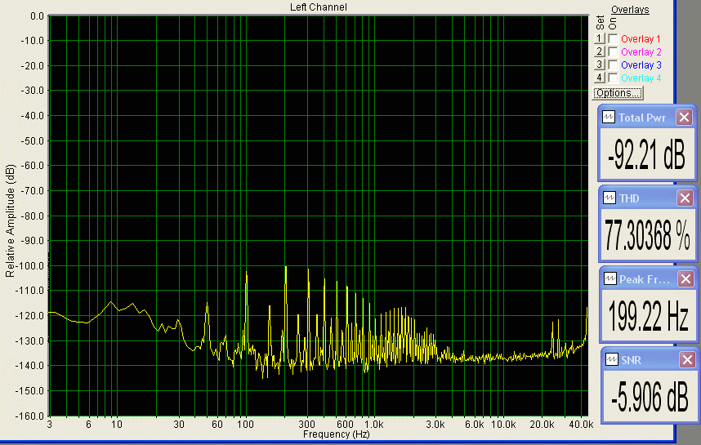Click the SNR panel title
701x445 pixels.
point(631,359)
